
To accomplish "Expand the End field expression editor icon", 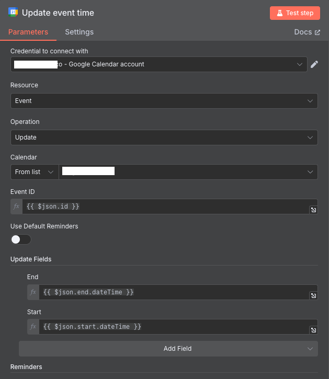I will [x=313, y=295].
